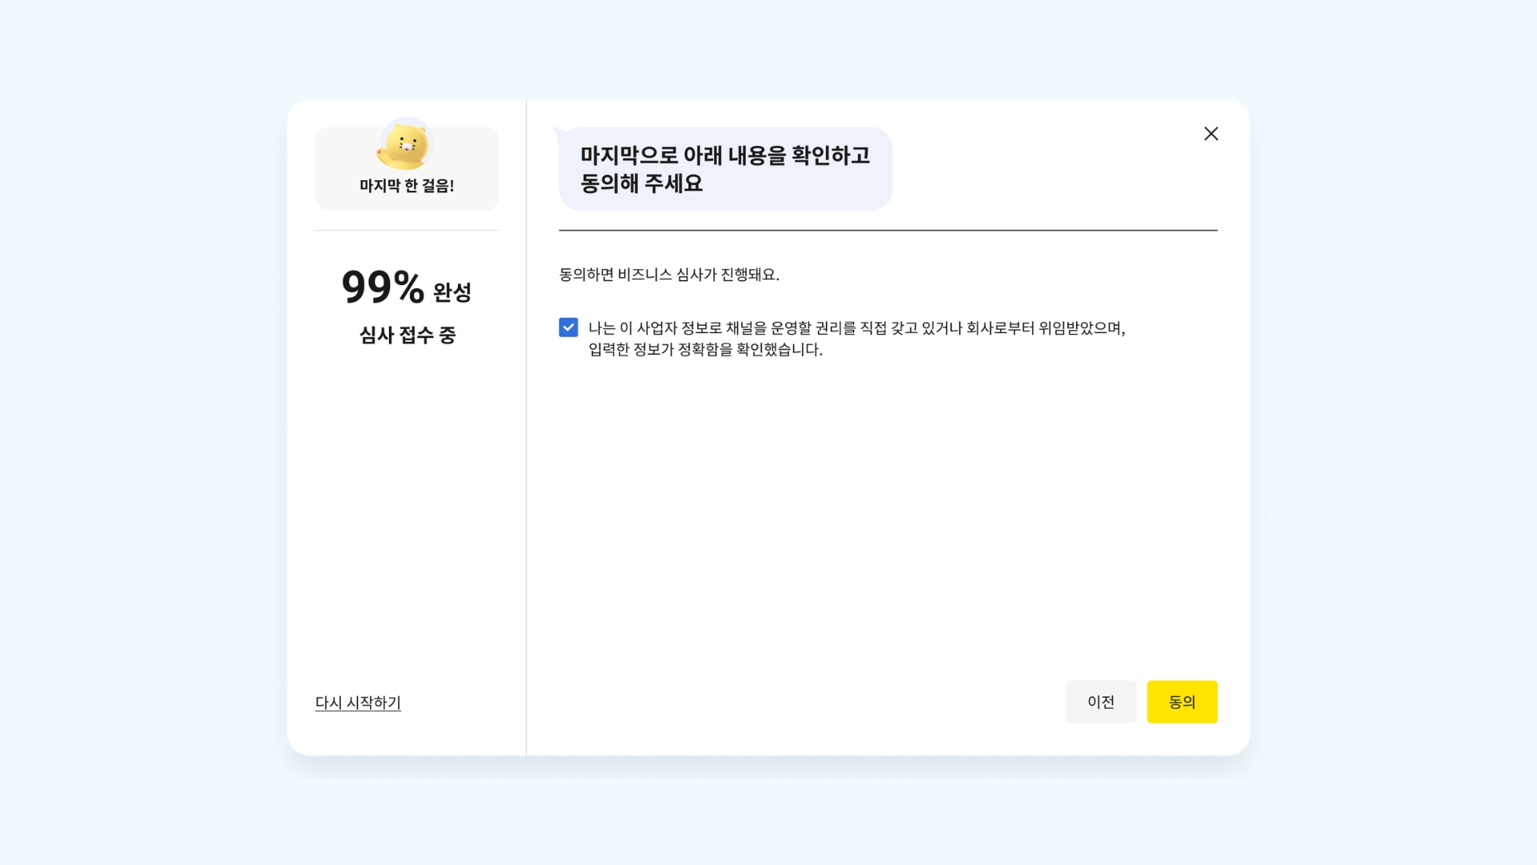Click the 동의하면 비즈니스 심사가 진행돼요 text

tap(668, 275)
